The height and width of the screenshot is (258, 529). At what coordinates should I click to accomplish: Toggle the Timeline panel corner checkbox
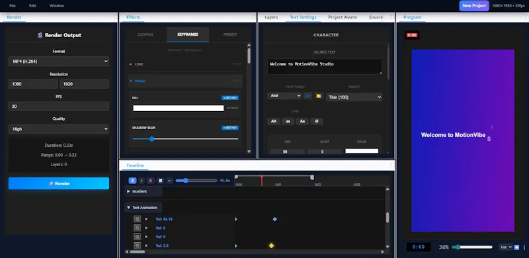click(392, 165)
